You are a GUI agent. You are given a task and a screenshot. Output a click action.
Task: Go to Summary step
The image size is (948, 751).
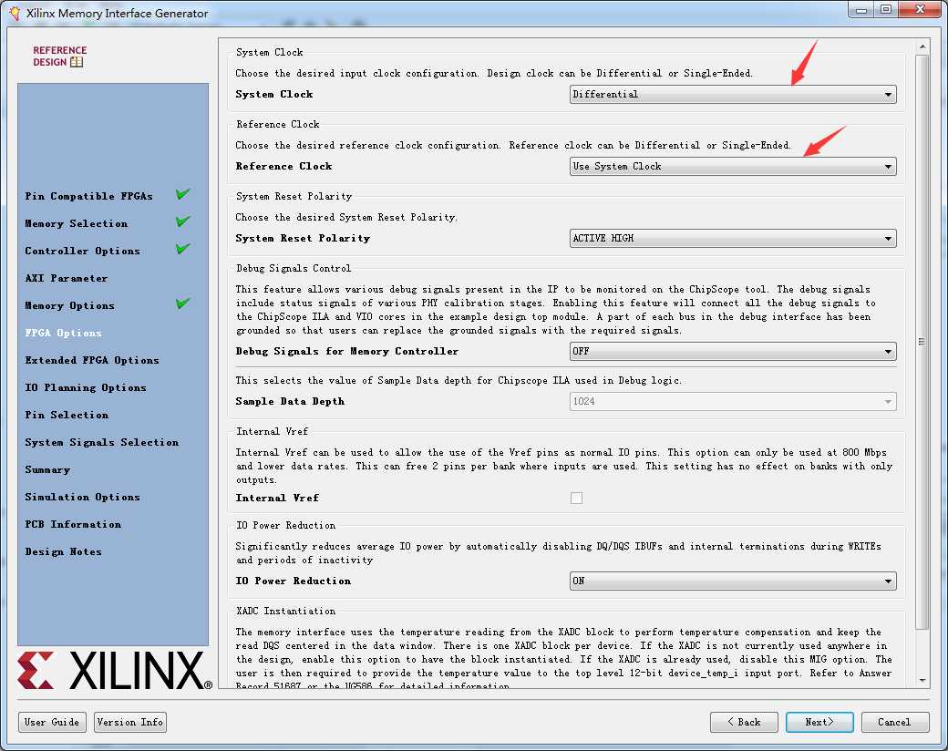47,469
